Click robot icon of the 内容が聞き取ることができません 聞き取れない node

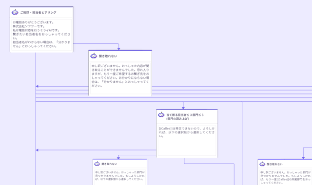tap(94, 56)
